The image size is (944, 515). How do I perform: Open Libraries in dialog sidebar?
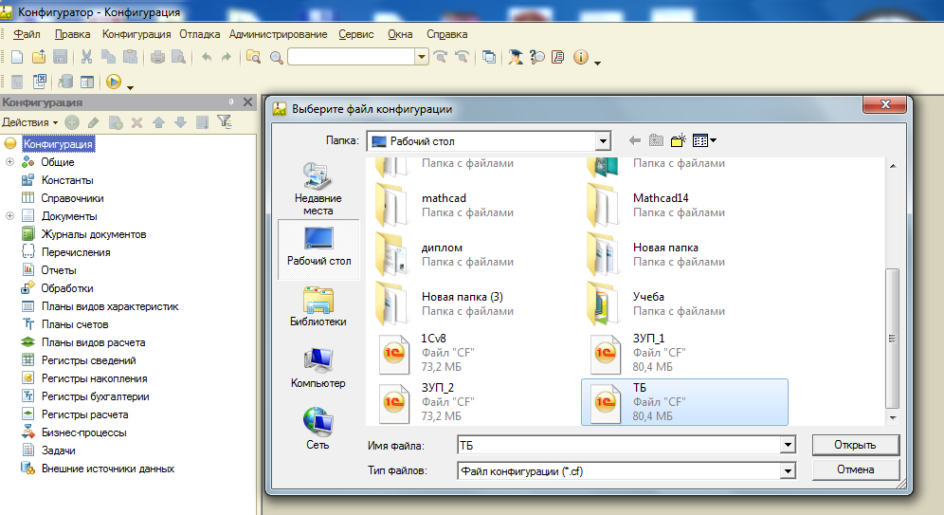[x=318, y=306]
